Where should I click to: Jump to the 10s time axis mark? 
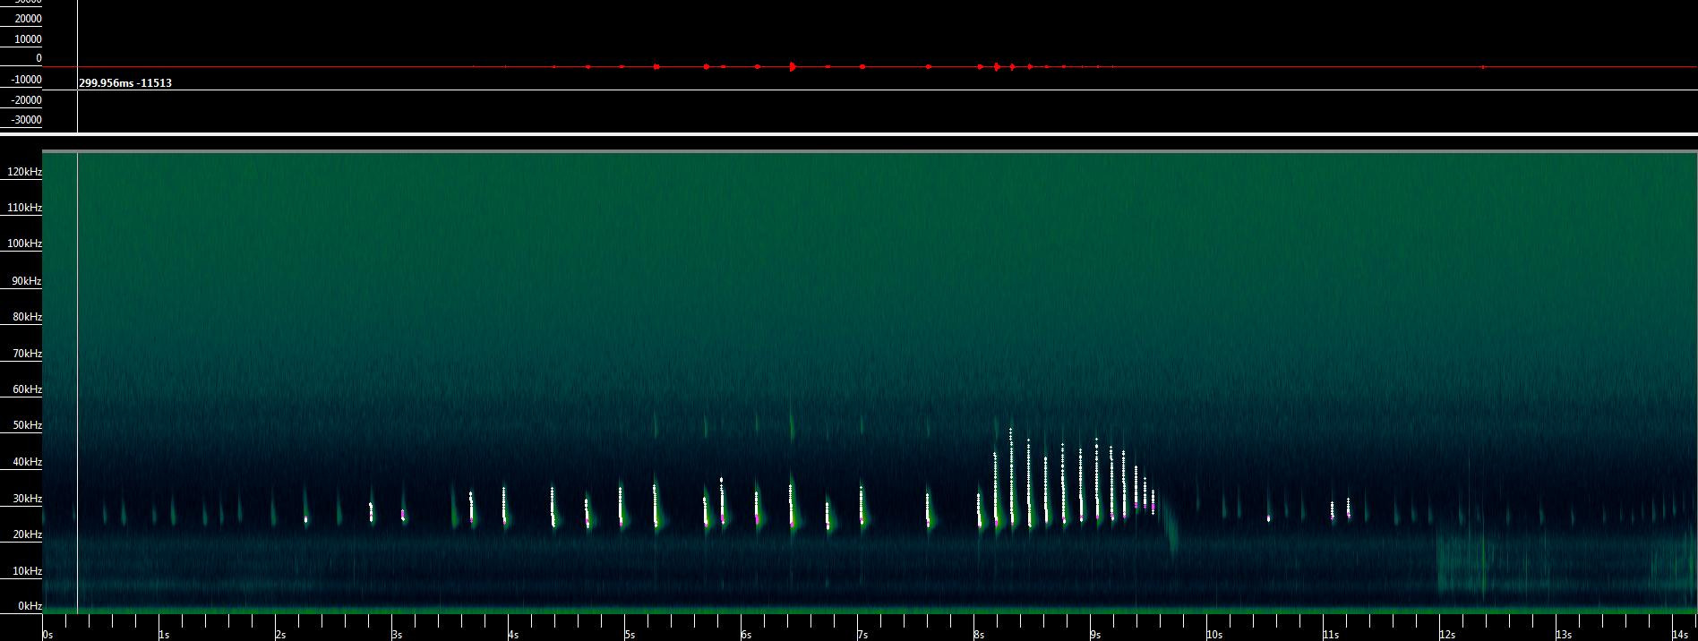click(x=1213, y=634)
